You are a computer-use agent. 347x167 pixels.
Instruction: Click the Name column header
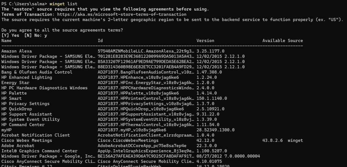tap(6, 41)
